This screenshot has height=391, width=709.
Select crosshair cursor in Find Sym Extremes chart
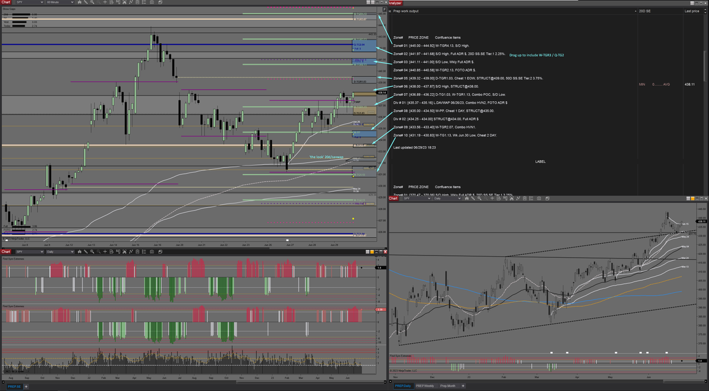click(105, 251)
